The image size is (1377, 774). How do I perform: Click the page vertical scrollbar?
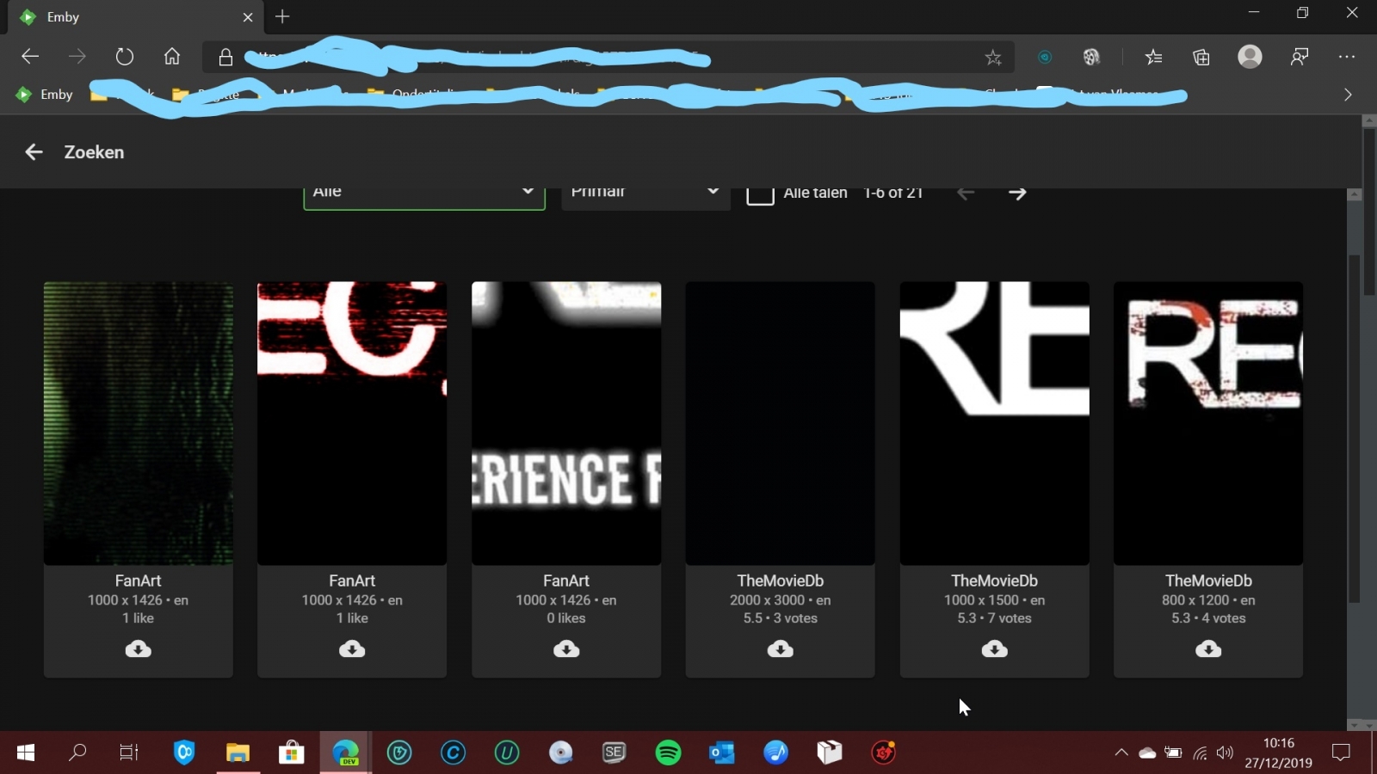1354,430
